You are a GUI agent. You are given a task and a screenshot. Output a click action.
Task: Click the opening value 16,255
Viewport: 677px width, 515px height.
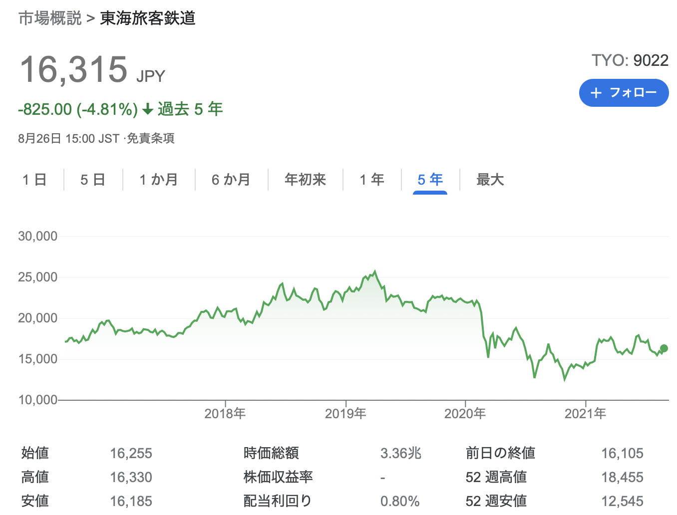pos(131,453)
